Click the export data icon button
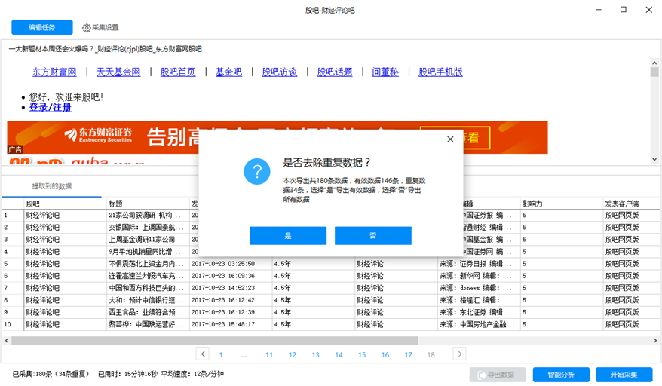 pos(498,375)
